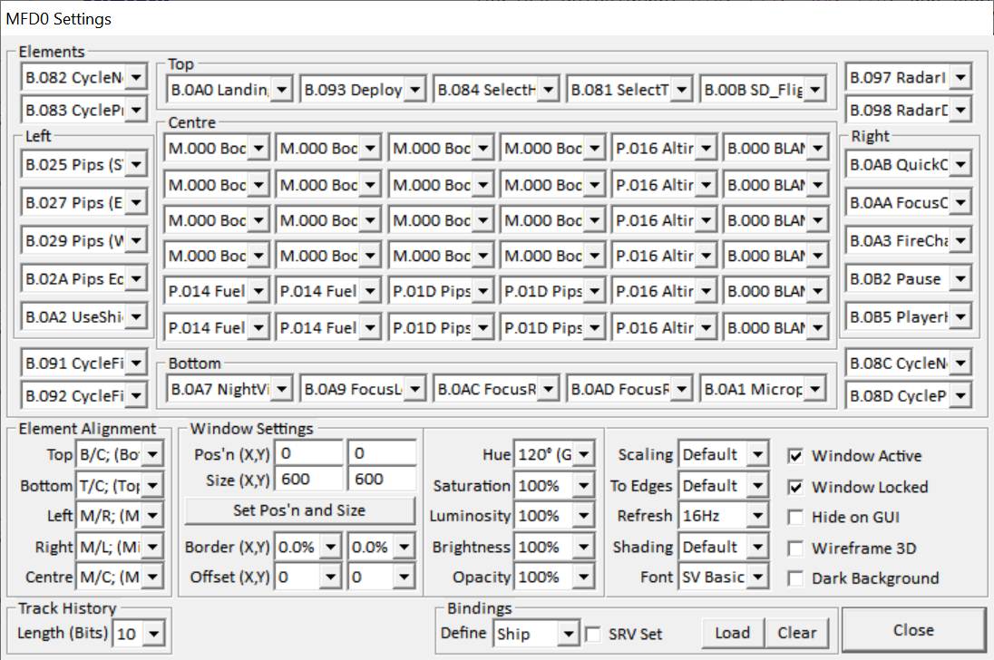Open the B.098 Radar dropdown

(x=909, y=111)
